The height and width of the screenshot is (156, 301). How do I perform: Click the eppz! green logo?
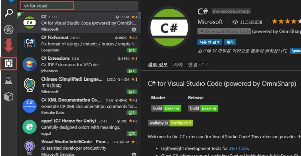29,127
